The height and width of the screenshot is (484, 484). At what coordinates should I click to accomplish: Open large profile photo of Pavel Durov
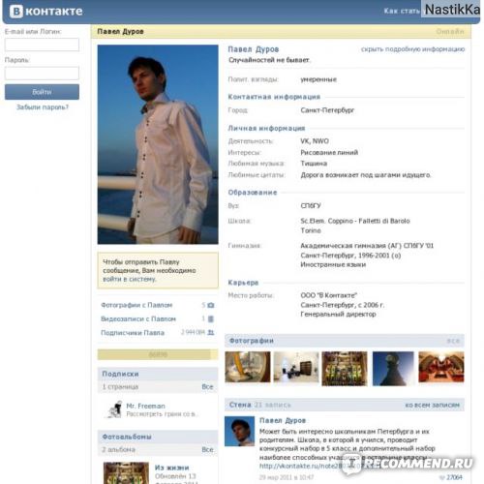point(158,144)
